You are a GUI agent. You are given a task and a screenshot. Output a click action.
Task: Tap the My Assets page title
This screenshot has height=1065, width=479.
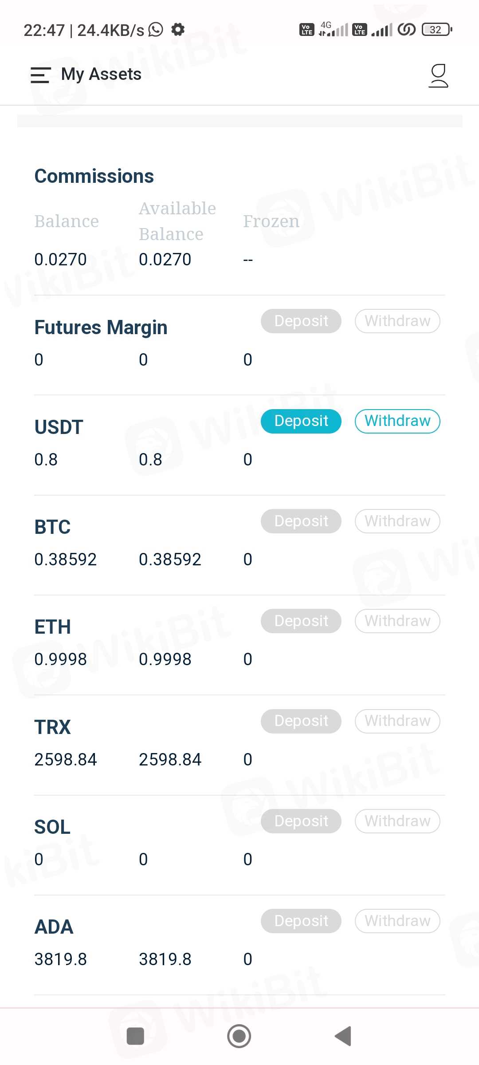click(101, 74)
